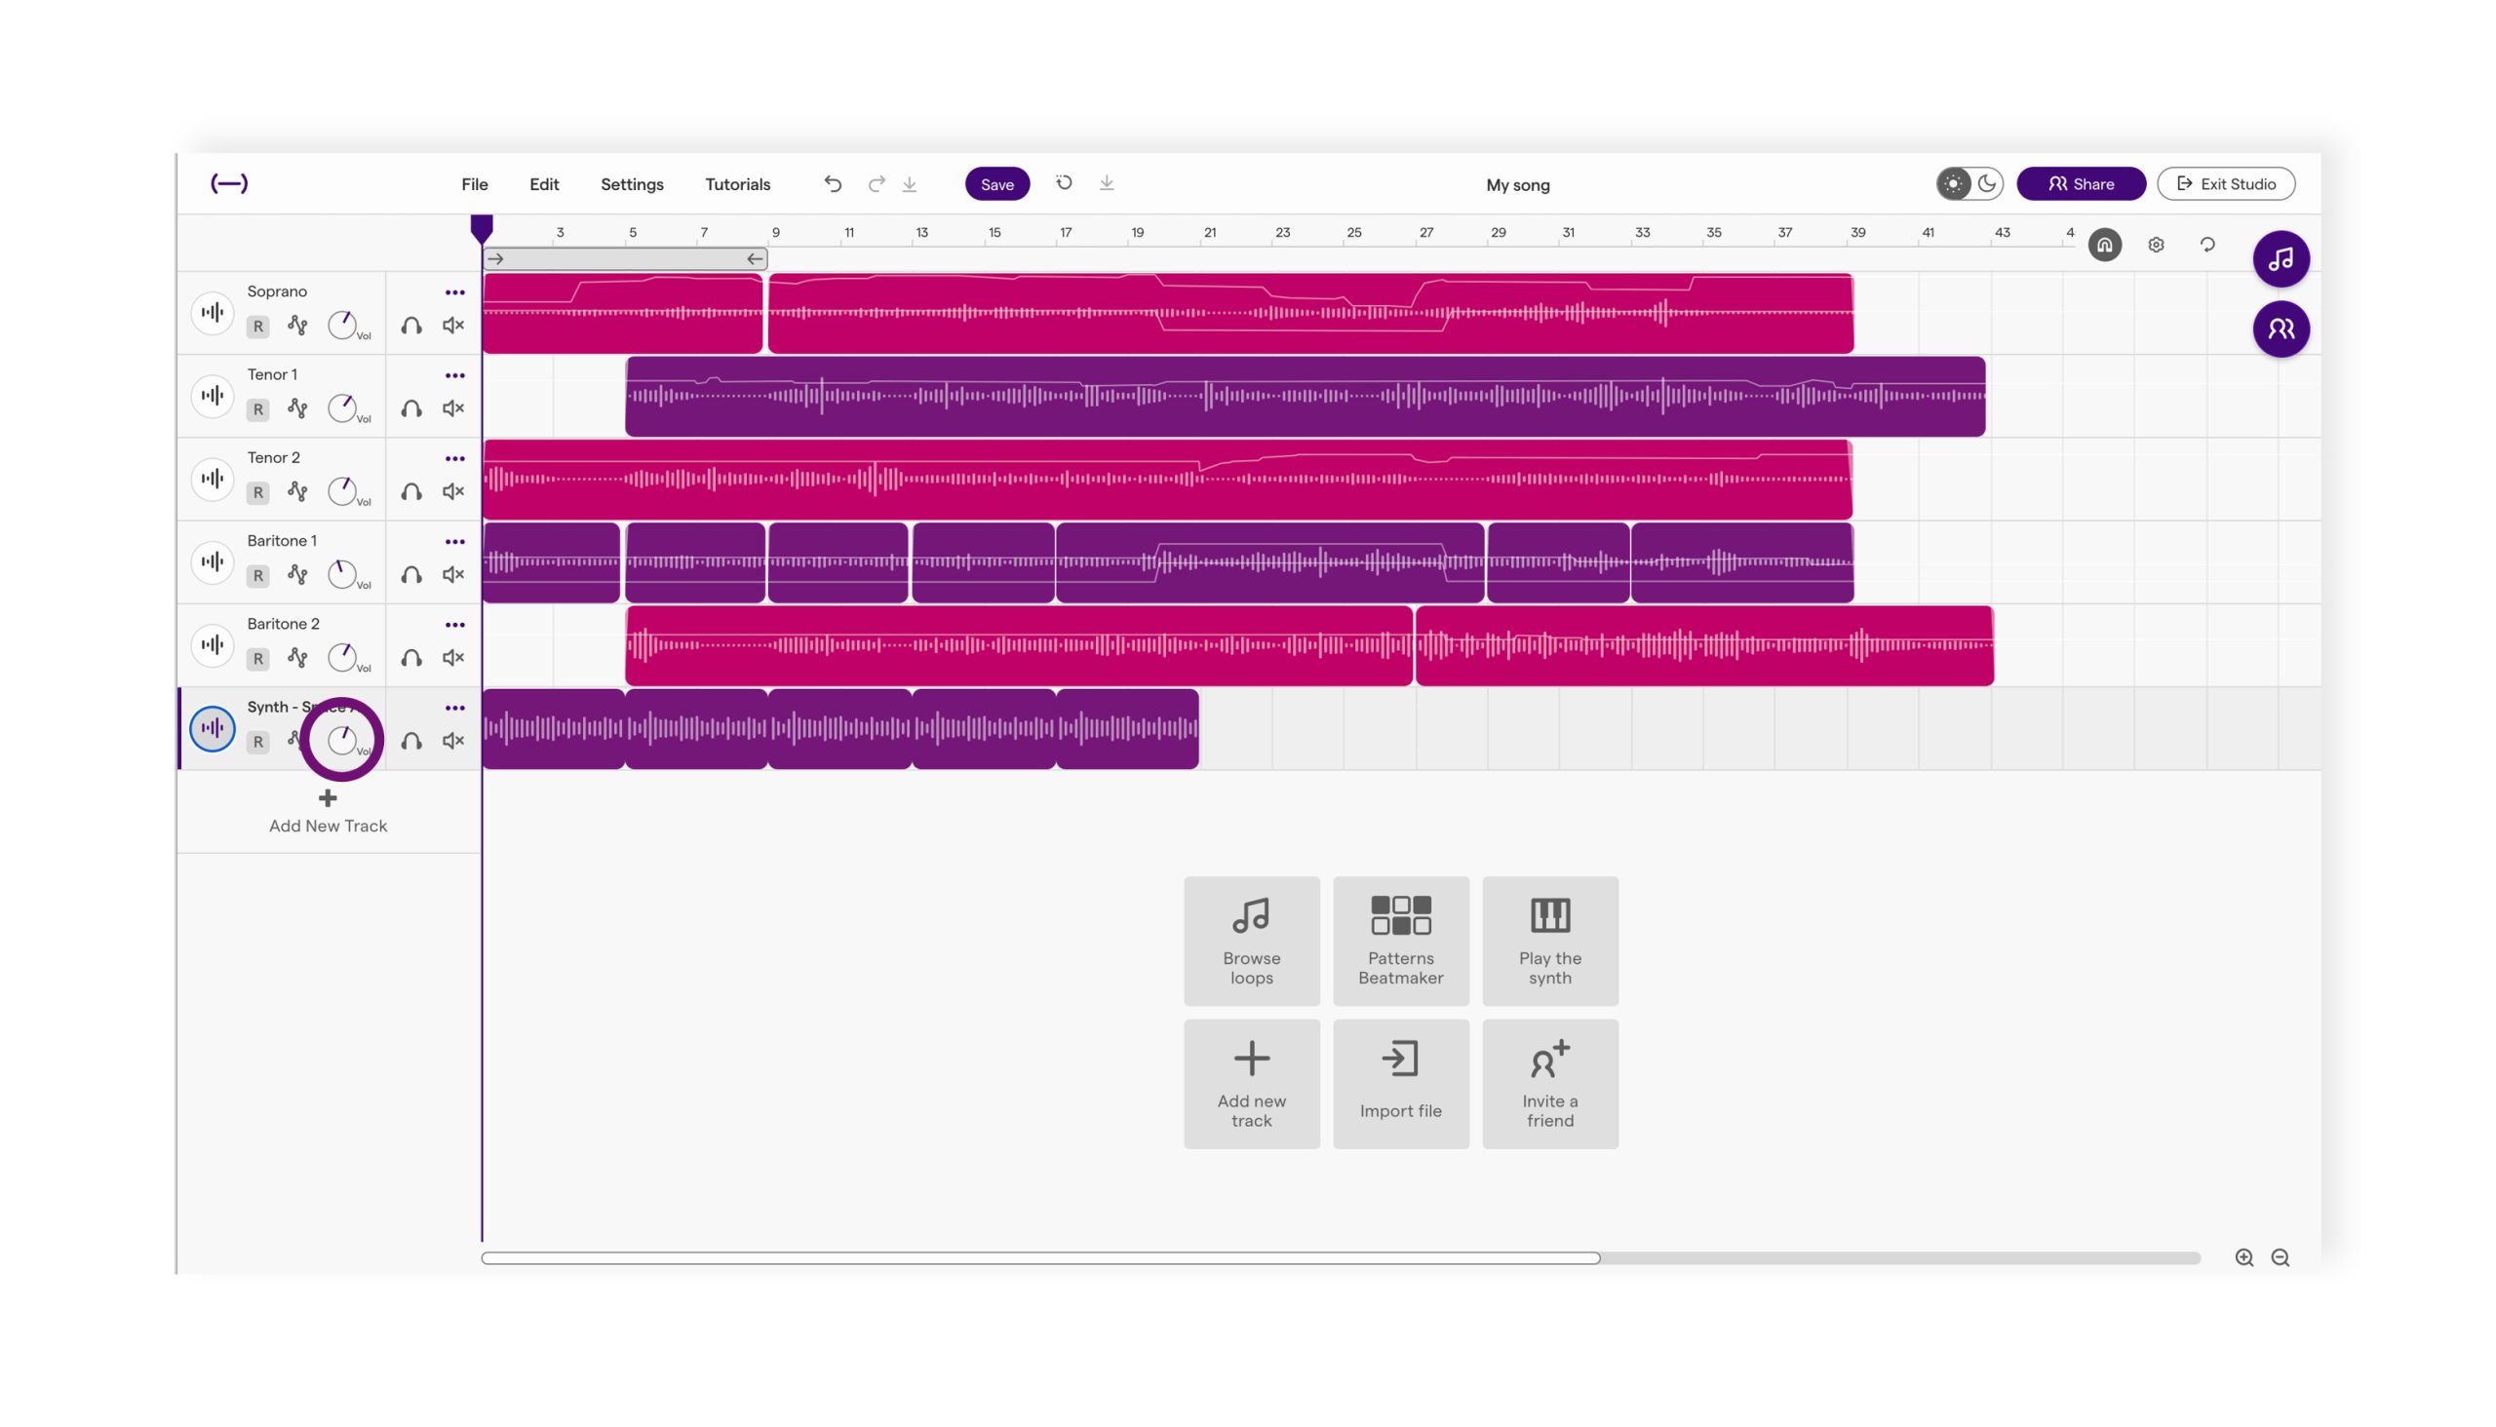
Task: Click the Invite a friend icon
Action: pyautogui.click(x=1546, y=1059)
